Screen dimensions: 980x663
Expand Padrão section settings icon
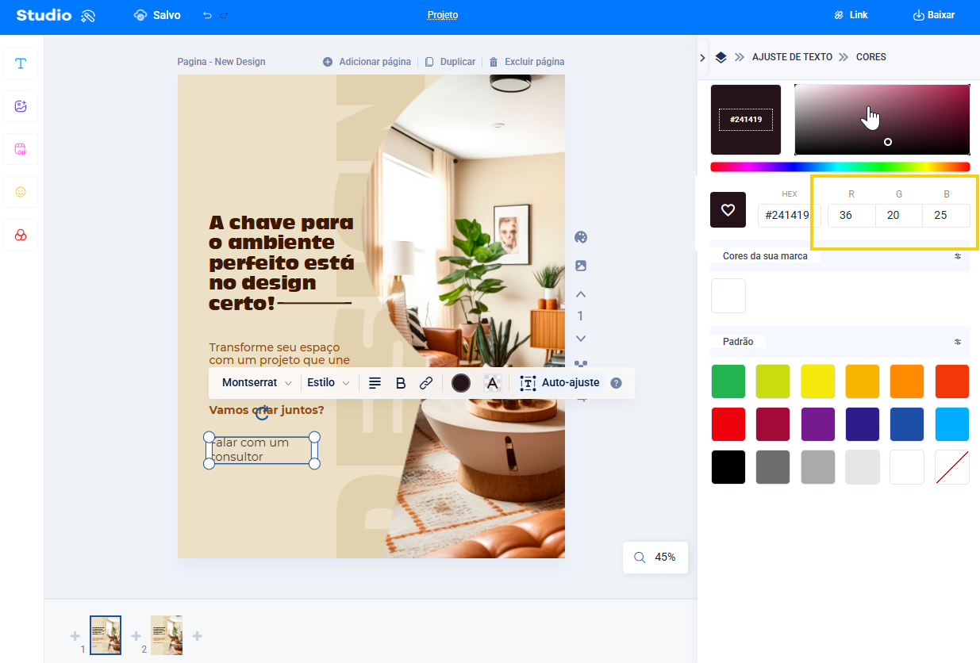pyautogui.click(x=958, y=342)
